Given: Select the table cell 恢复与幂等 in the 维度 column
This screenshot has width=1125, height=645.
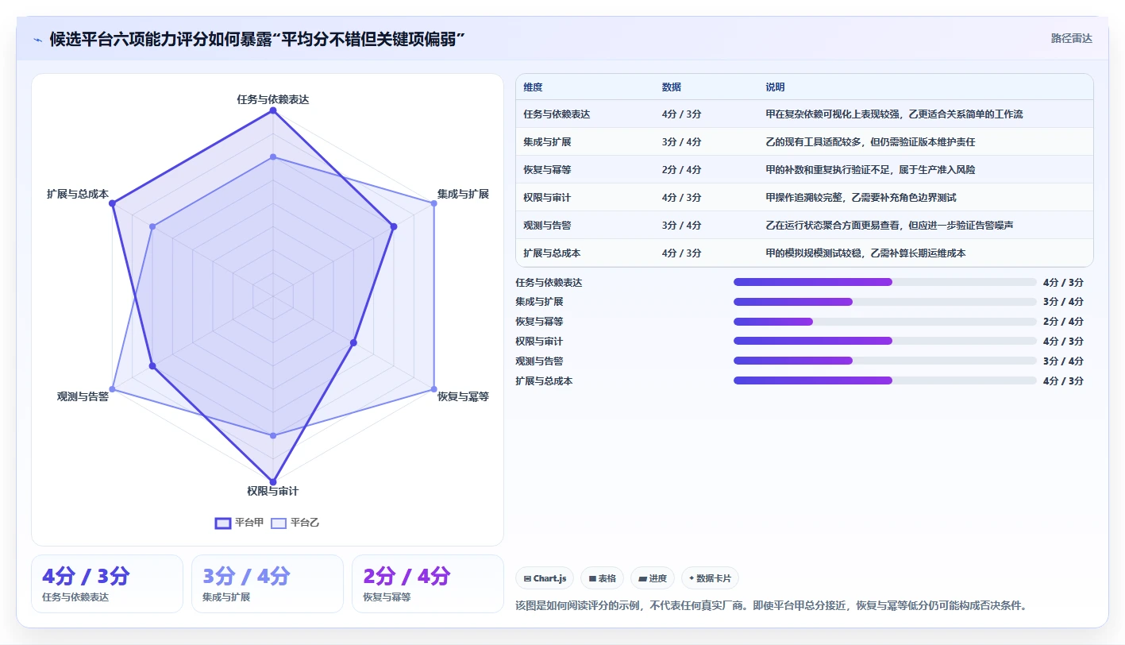Looking at the screenshot, I should tap(547, 170).
